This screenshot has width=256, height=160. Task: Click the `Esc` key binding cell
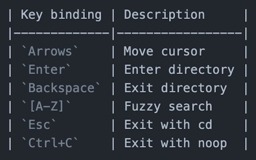[39, 124]
